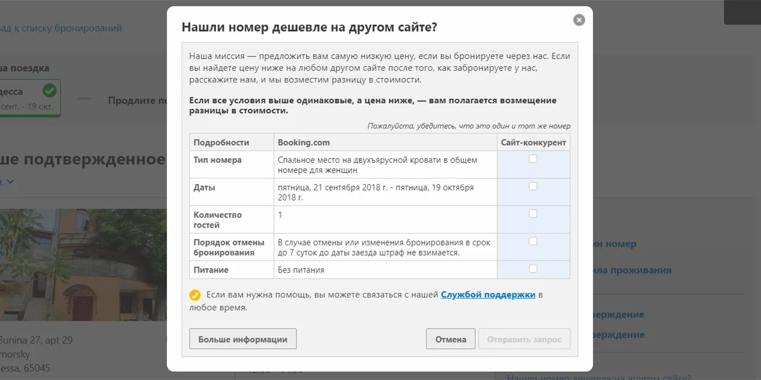Open the Служба поддержки link
Screen dimensions: 761x380
(x=488, y=295)
